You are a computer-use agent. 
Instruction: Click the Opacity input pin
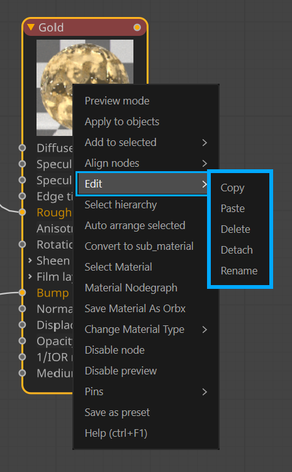pos(22,340)
